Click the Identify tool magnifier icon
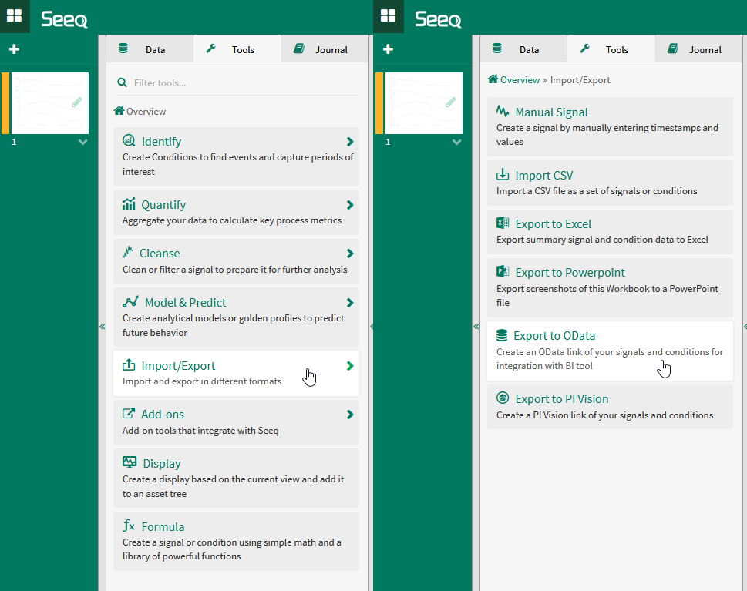The height and width of the screenshot is (591, 747). [129, 141]
